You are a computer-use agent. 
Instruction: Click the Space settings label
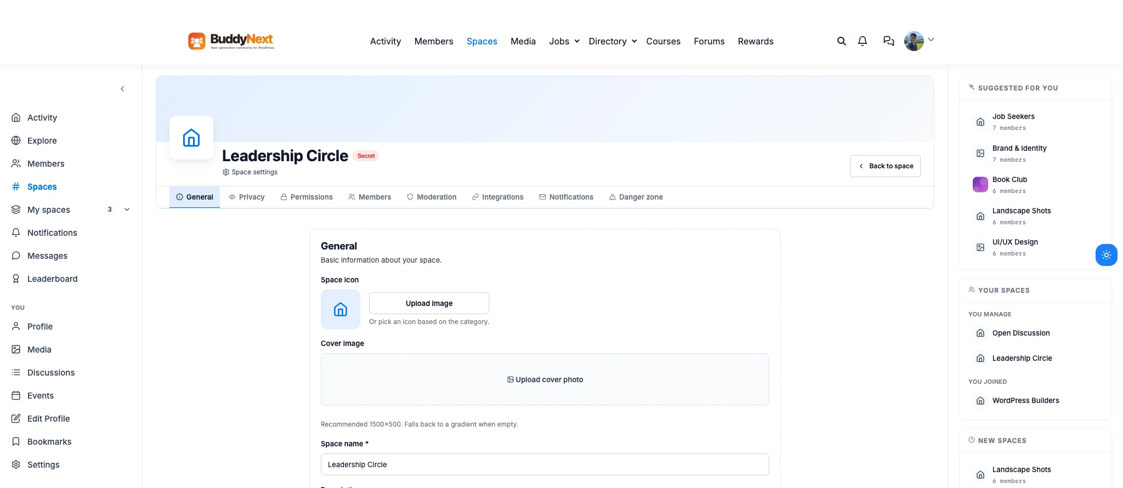(250, 172)
